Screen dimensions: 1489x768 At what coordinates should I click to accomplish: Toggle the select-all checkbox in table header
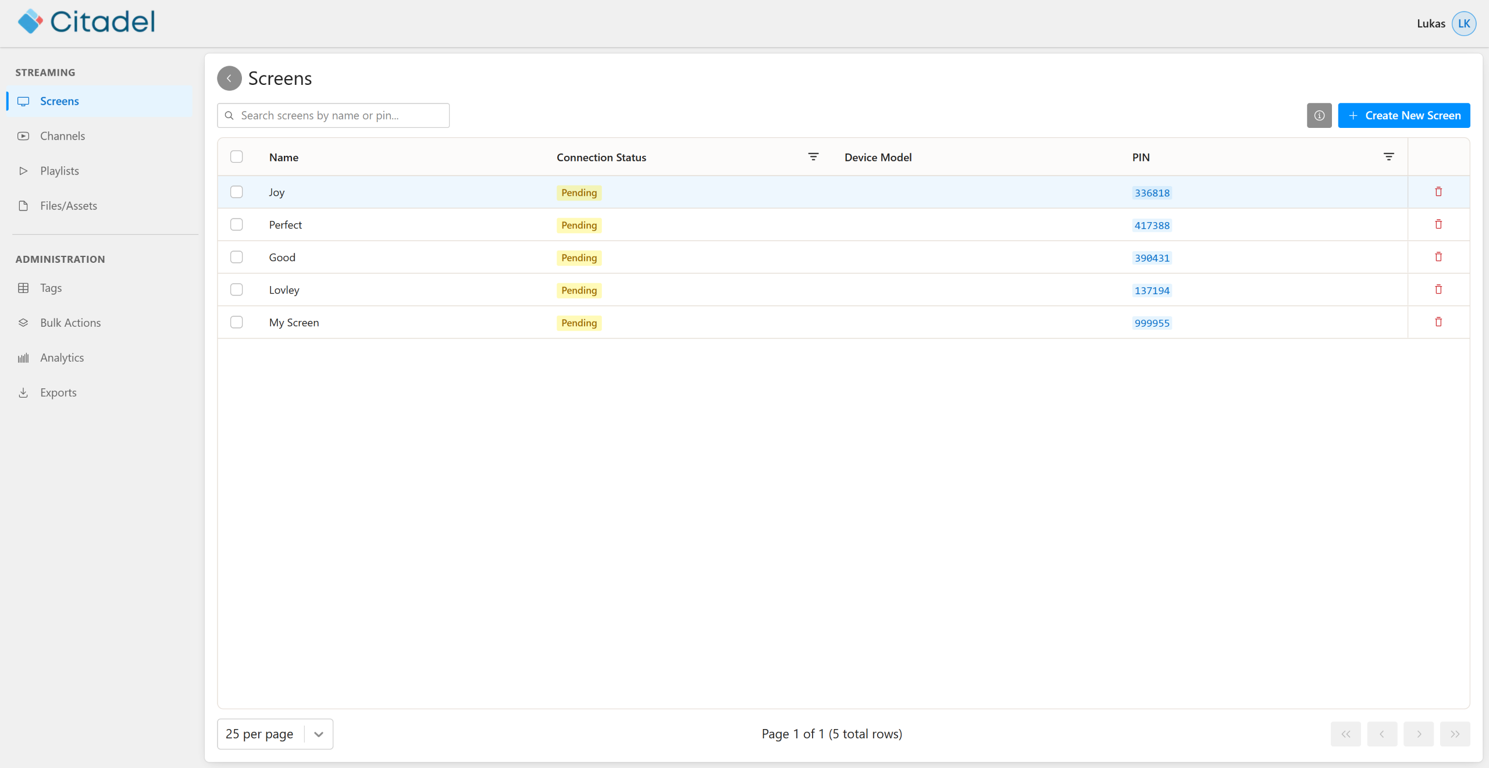[236, 157]
